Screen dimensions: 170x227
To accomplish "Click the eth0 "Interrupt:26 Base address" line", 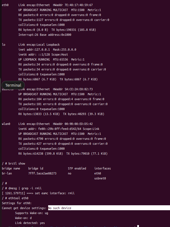I will pyautogui.click(x=45, y=35).
